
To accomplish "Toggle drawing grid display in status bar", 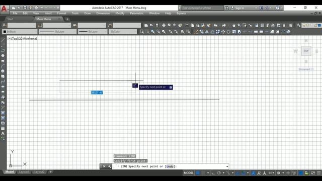I will (x=198, y=173).
